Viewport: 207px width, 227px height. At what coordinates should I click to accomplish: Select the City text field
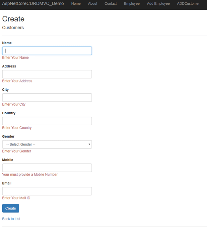[x=47, y=97]
